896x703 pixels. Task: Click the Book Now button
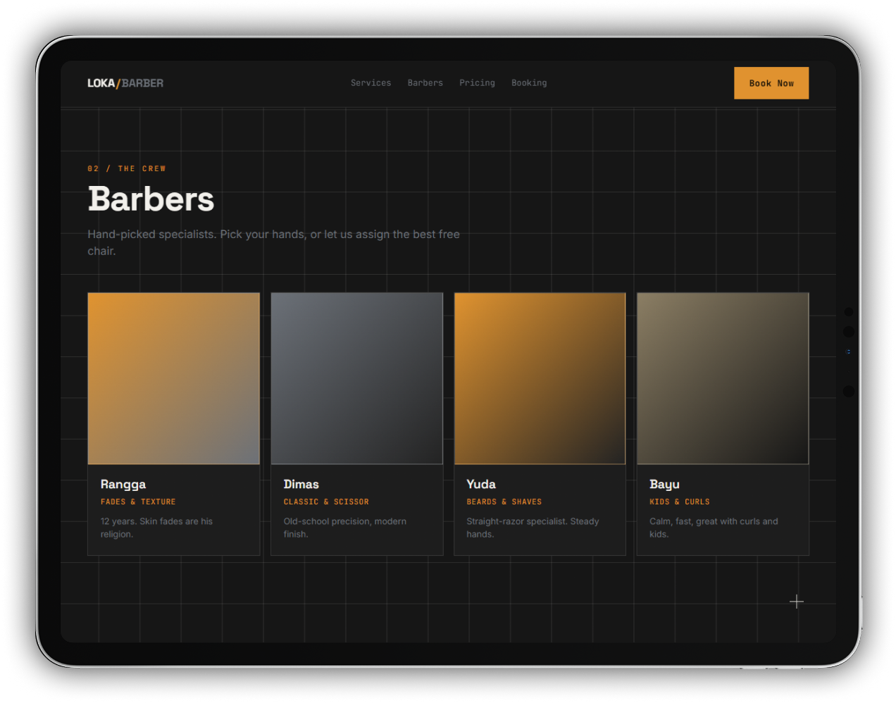[771, 83]
